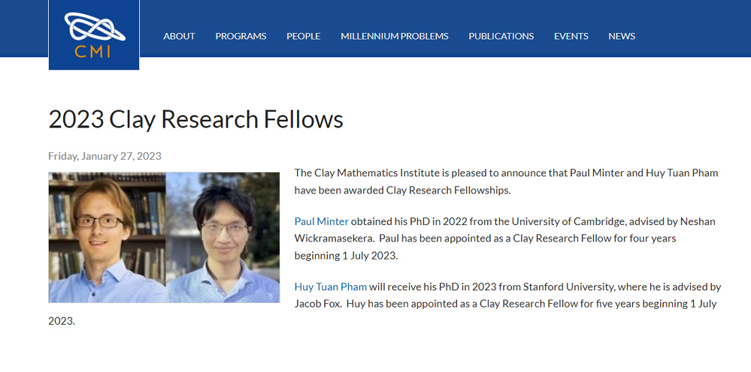
Task: Open the ABOUT menu
Action: coord(179,36)
